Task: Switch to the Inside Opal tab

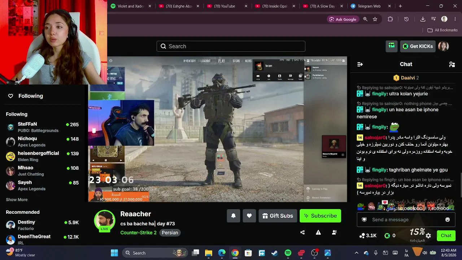Action: (276, 6)
